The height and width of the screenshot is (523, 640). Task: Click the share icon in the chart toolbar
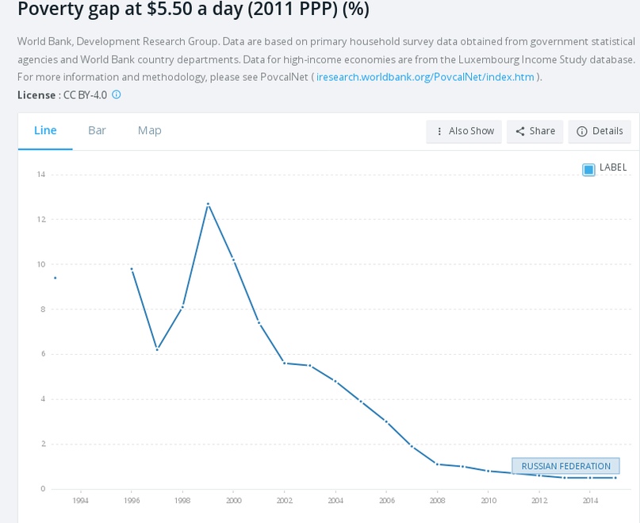(520, 131)
